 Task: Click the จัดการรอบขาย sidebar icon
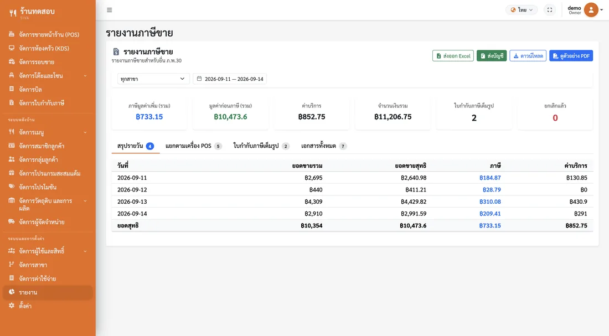click(x=12, y=62)
